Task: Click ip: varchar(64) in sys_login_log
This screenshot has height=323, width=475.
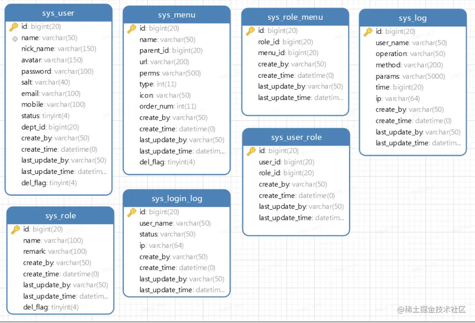Action: point(162,245)
